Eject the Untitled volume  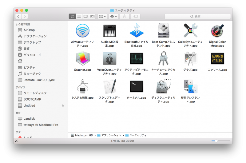(x=63, y=105)
